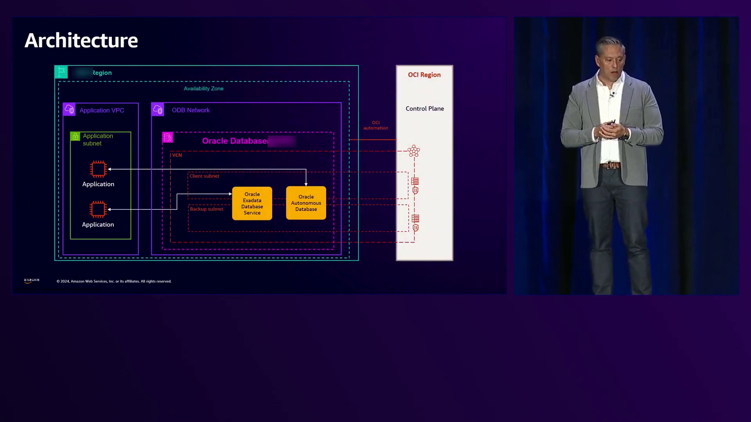Select the lower Application chip icon
The image size is (751, 422).
[98, 209]
